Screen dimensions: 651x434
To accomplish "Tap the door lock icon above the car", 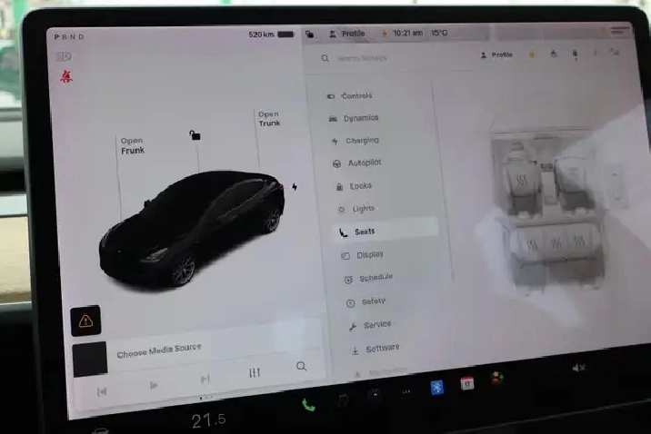I will tap(195, 135).
